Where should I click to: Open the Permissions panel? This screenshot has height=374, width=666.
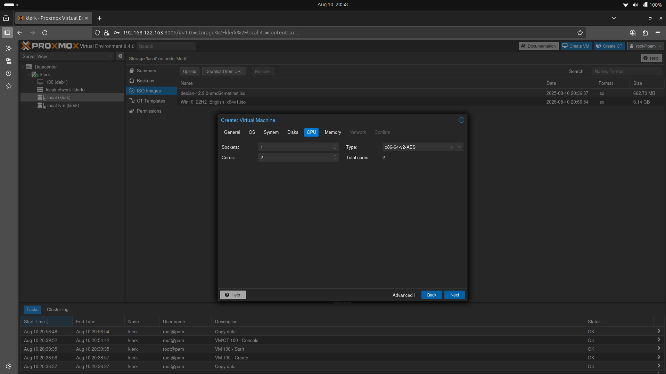click(148, 111)
